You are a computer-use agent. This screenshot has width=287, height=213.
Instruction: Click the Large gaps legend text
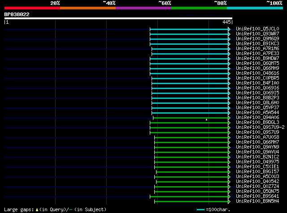55,209
